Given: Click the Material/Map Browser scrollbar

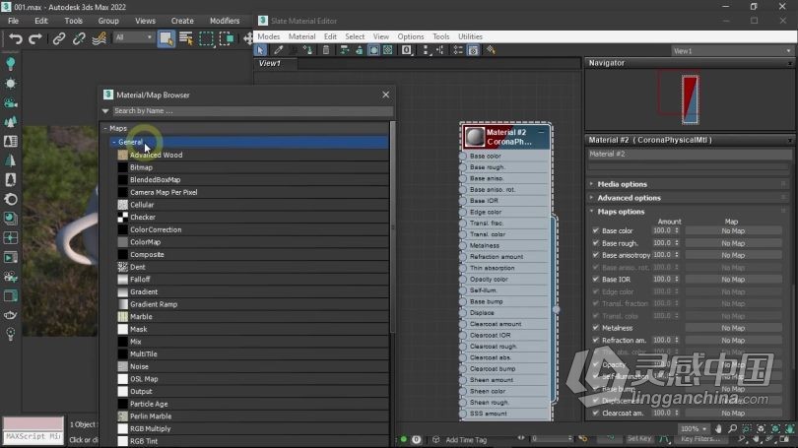Looking at the screenshot, I should pos(392,227).
